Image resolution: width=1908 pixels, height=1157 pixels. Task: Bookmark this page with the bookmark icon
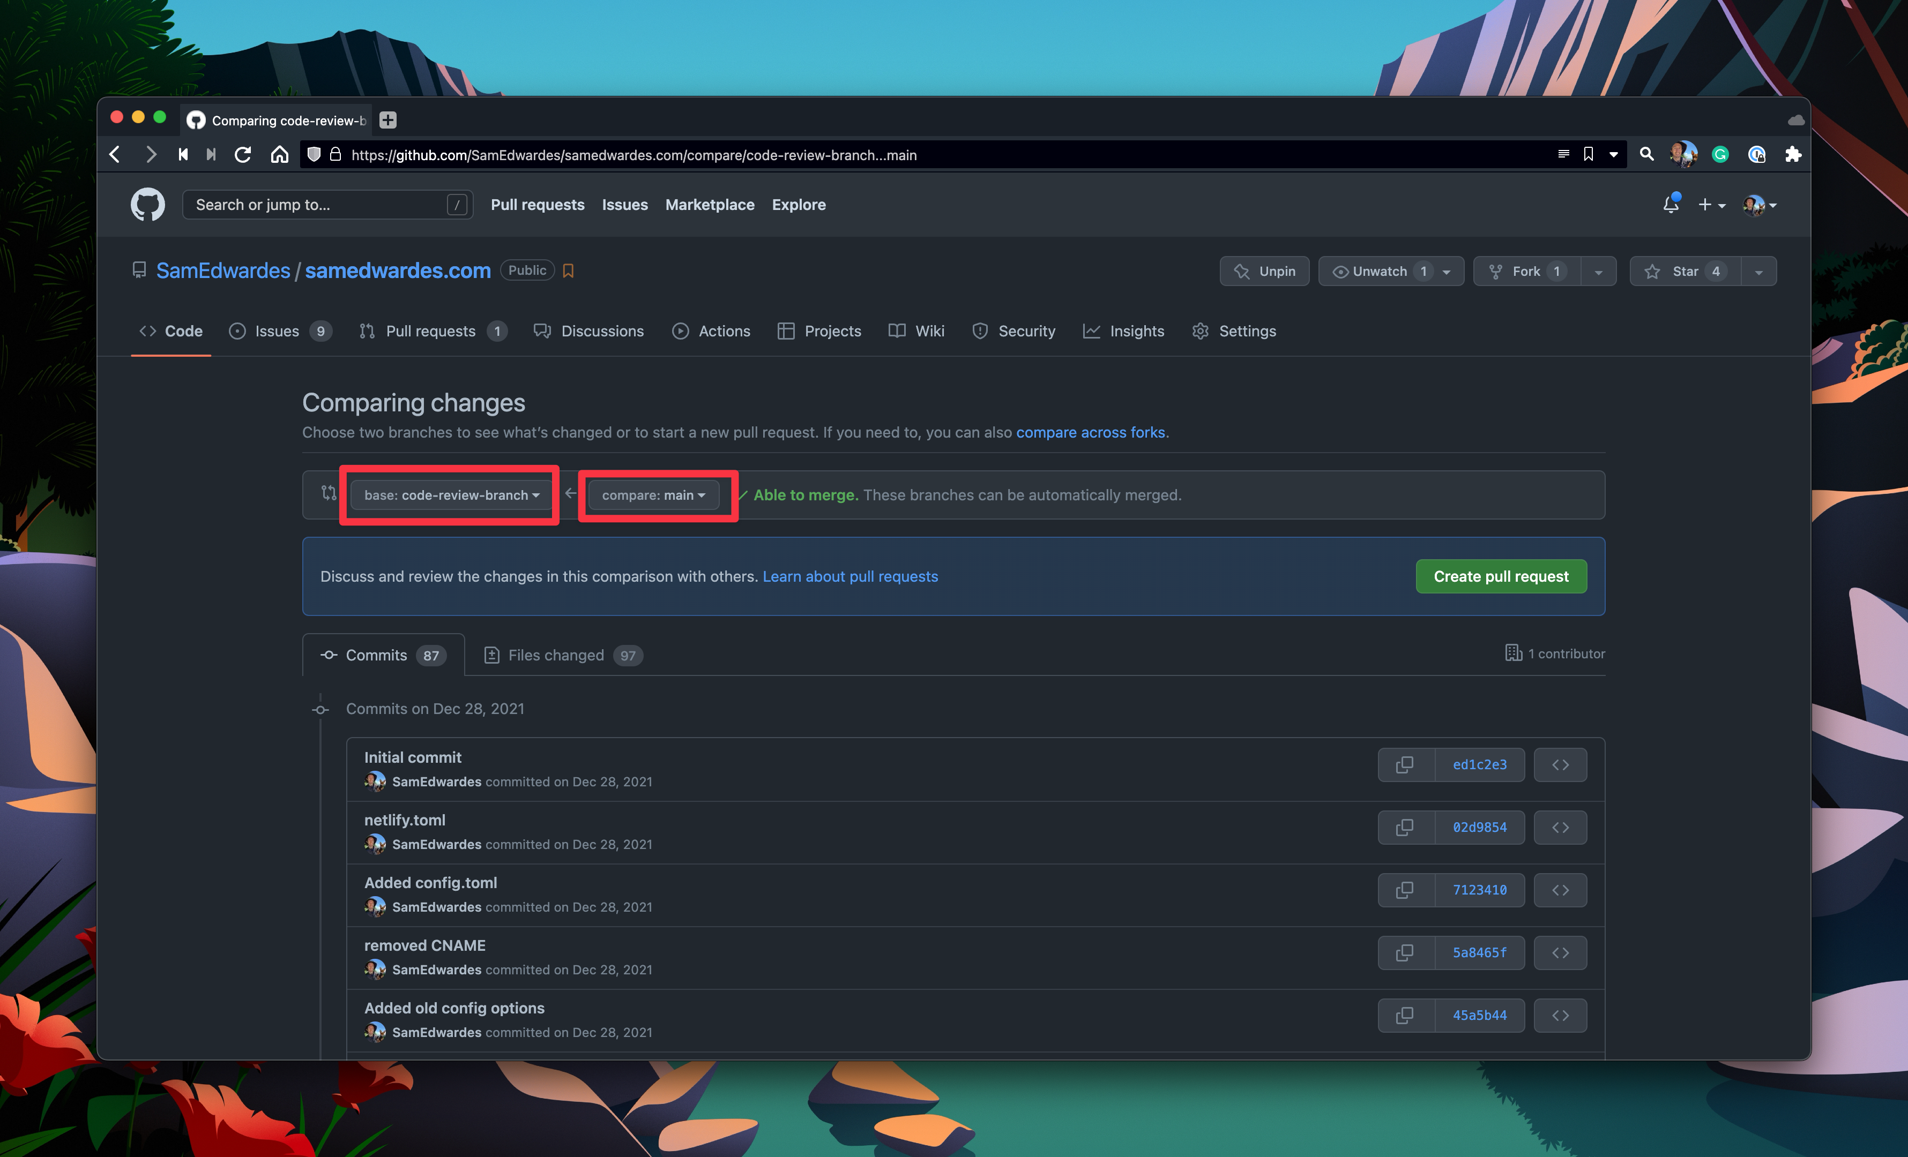(x=1588, y=155)
